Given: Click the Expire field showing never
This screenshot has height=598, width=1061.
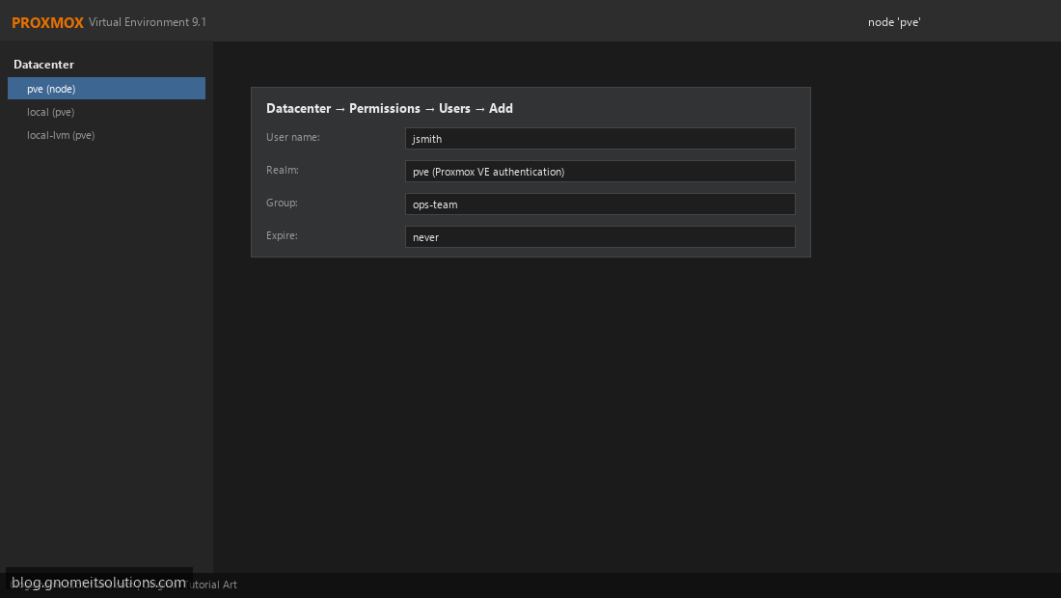Looking at the screenshot, I should [600, 236].
